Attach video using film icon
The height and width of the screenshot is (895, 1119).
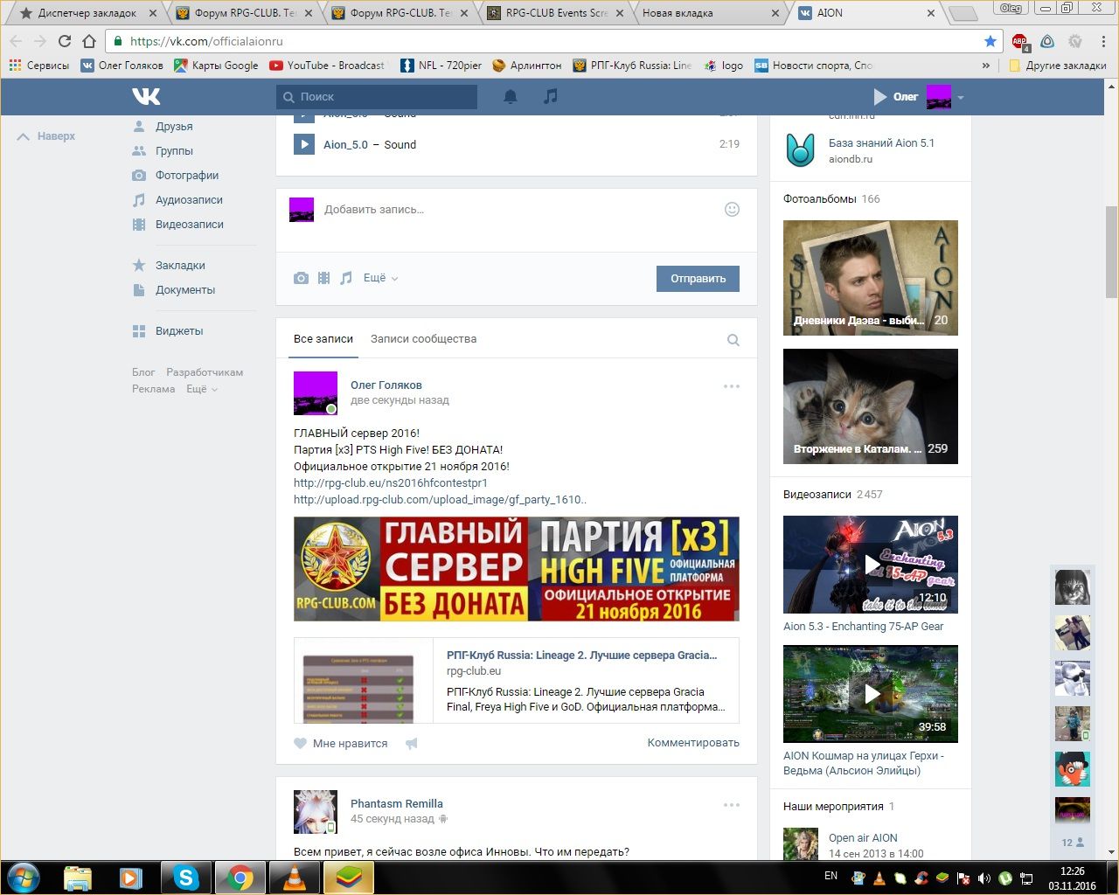coord(323,278)
